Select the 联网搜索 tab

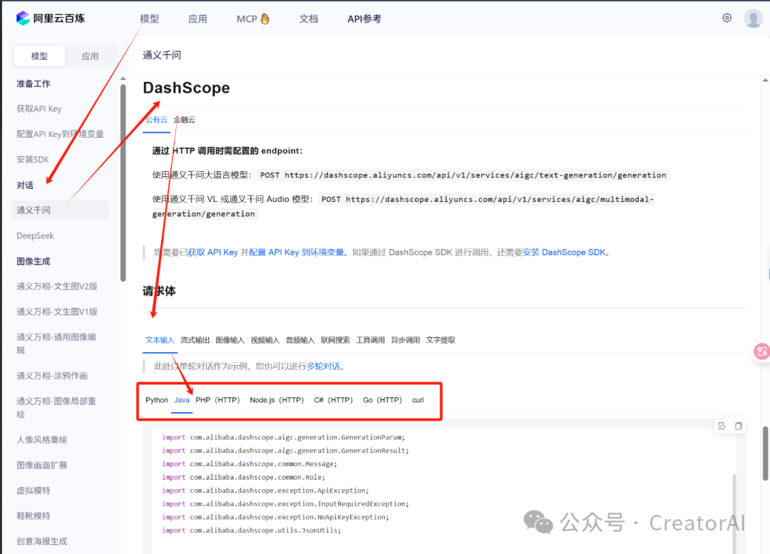point(335,340)
